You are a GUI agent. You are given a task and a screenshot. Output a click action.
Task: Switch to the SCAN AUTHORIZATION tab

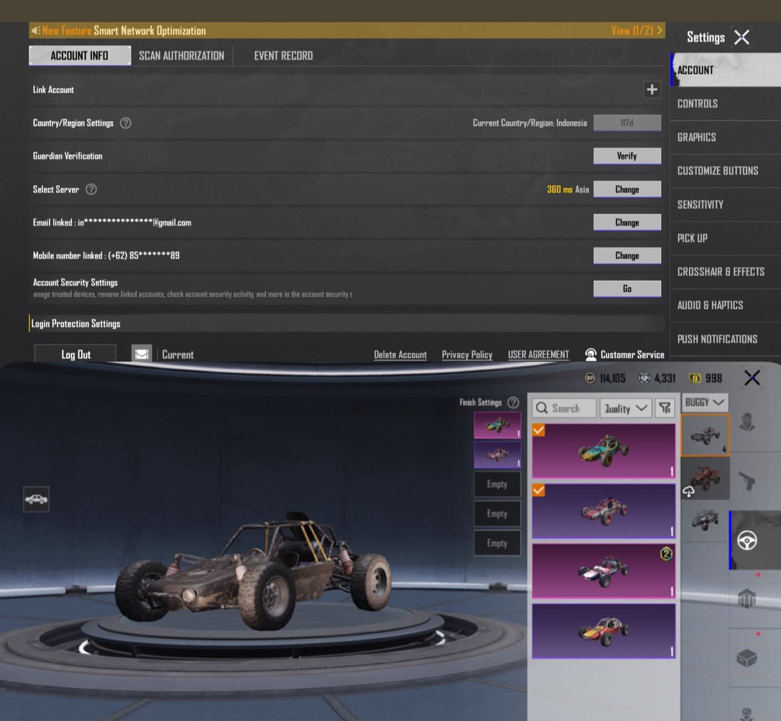point(182,56)
